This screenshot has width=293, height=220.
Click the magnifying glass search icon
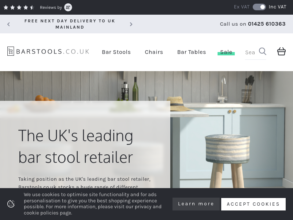coord(263,51)
